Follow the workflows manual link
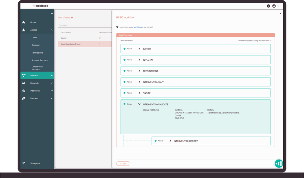This screenshot has width=304, height=178. (137, 27)
